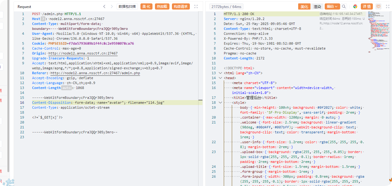Click the Date response header line
Image resolution: width=392 pixels, height=186 pixels.
click(x=259, y=24)
